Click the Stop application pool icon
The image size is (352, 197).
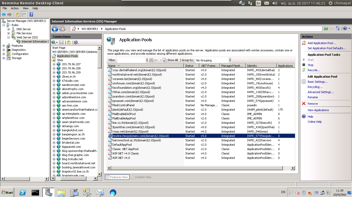(304, 65)
